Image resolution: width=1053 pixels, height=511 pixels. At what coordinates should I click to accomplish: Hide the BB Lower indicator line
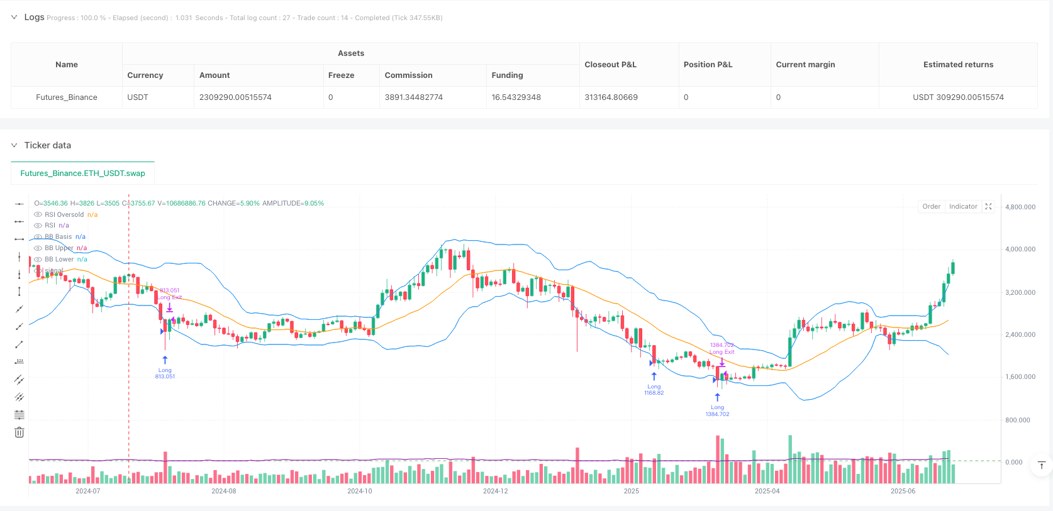click(38, 259)
